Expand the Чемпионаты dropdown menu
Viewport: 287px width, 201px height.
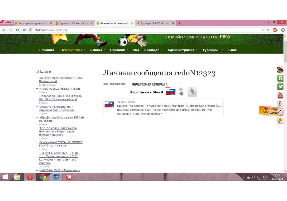tap(73, 50)
